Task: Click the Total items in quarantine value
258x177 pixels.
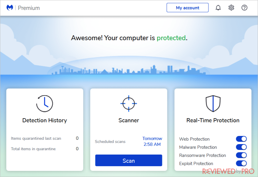Action: pos(77,149)
